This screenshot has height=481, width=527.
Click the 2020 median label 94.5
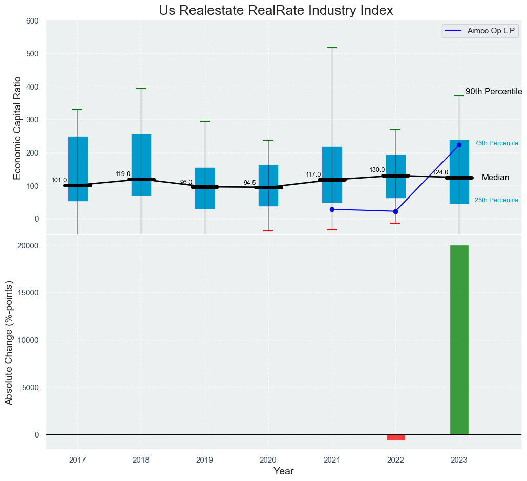(249, 183)
